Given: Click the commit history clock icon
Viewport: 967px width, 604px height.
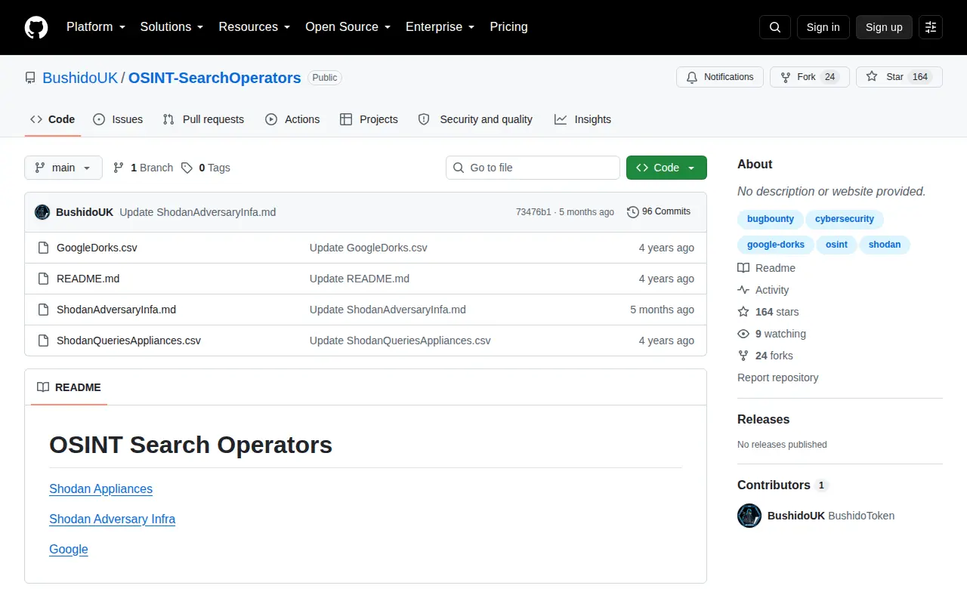Looking at the screenshot, I should [633, 212].
